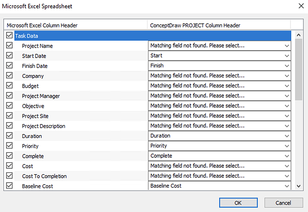The width and height of the screenshot is (308, 212).
Task: Open the Complete mapping dropdown
Action: (x=220, y=156)
